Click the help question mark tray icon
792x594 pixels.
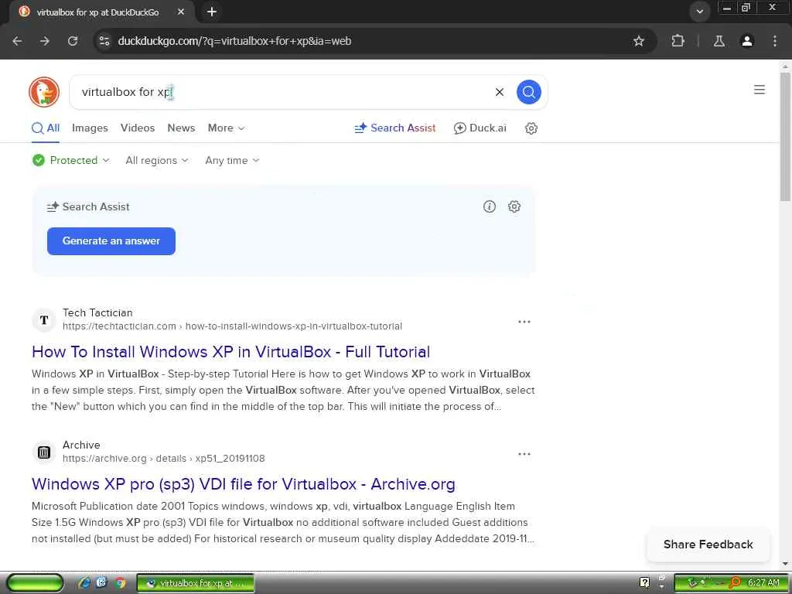644,583
